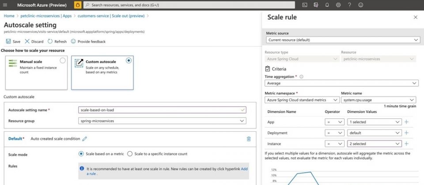Click the feedback smiley in the top bar

(x=361, y=5)
